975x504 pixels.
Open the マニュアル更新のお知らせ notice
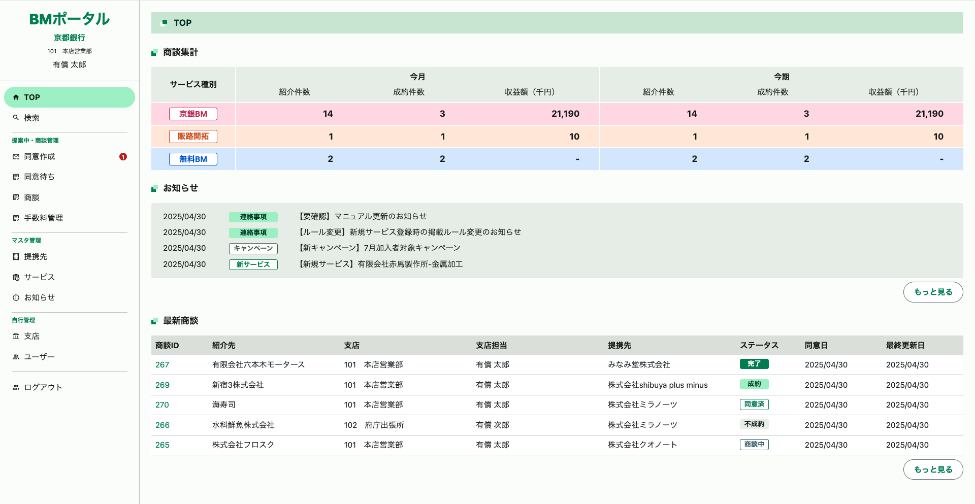pyautogui.click(x=362, y=217)
